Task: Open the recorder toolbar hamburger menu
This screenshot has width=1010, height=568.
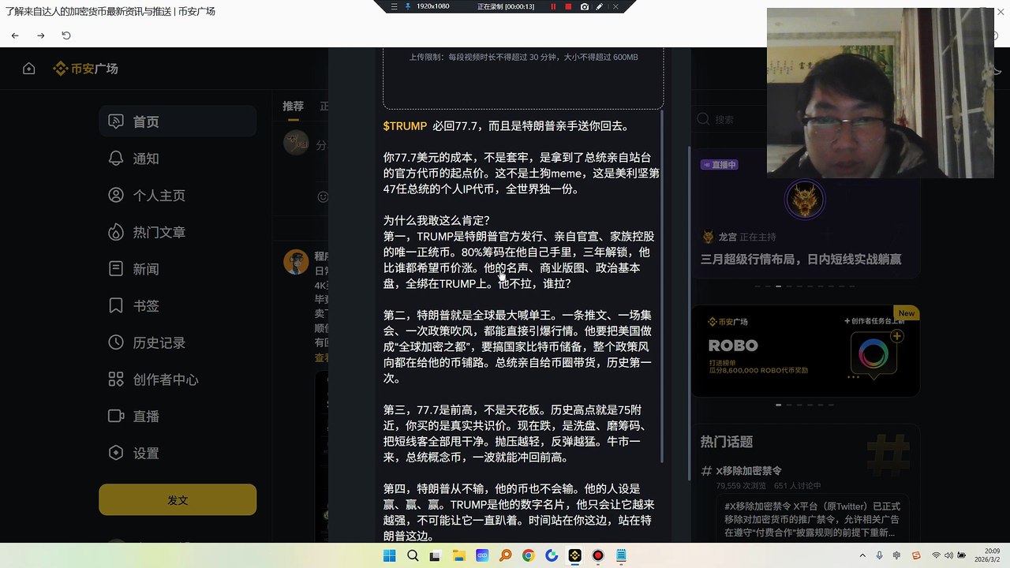Action: click(394, 6)
